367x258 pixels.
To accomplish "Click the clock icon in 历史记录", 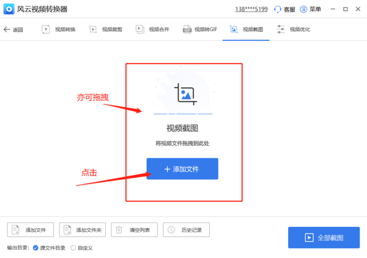I will [171, 230].
